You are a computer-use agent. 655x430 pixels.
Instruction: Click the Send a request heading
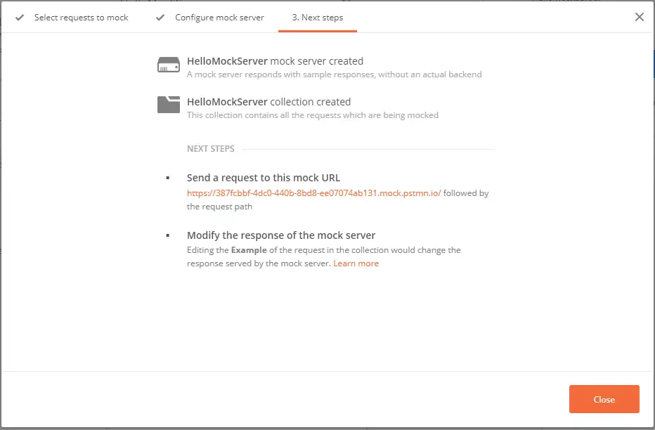264,178
